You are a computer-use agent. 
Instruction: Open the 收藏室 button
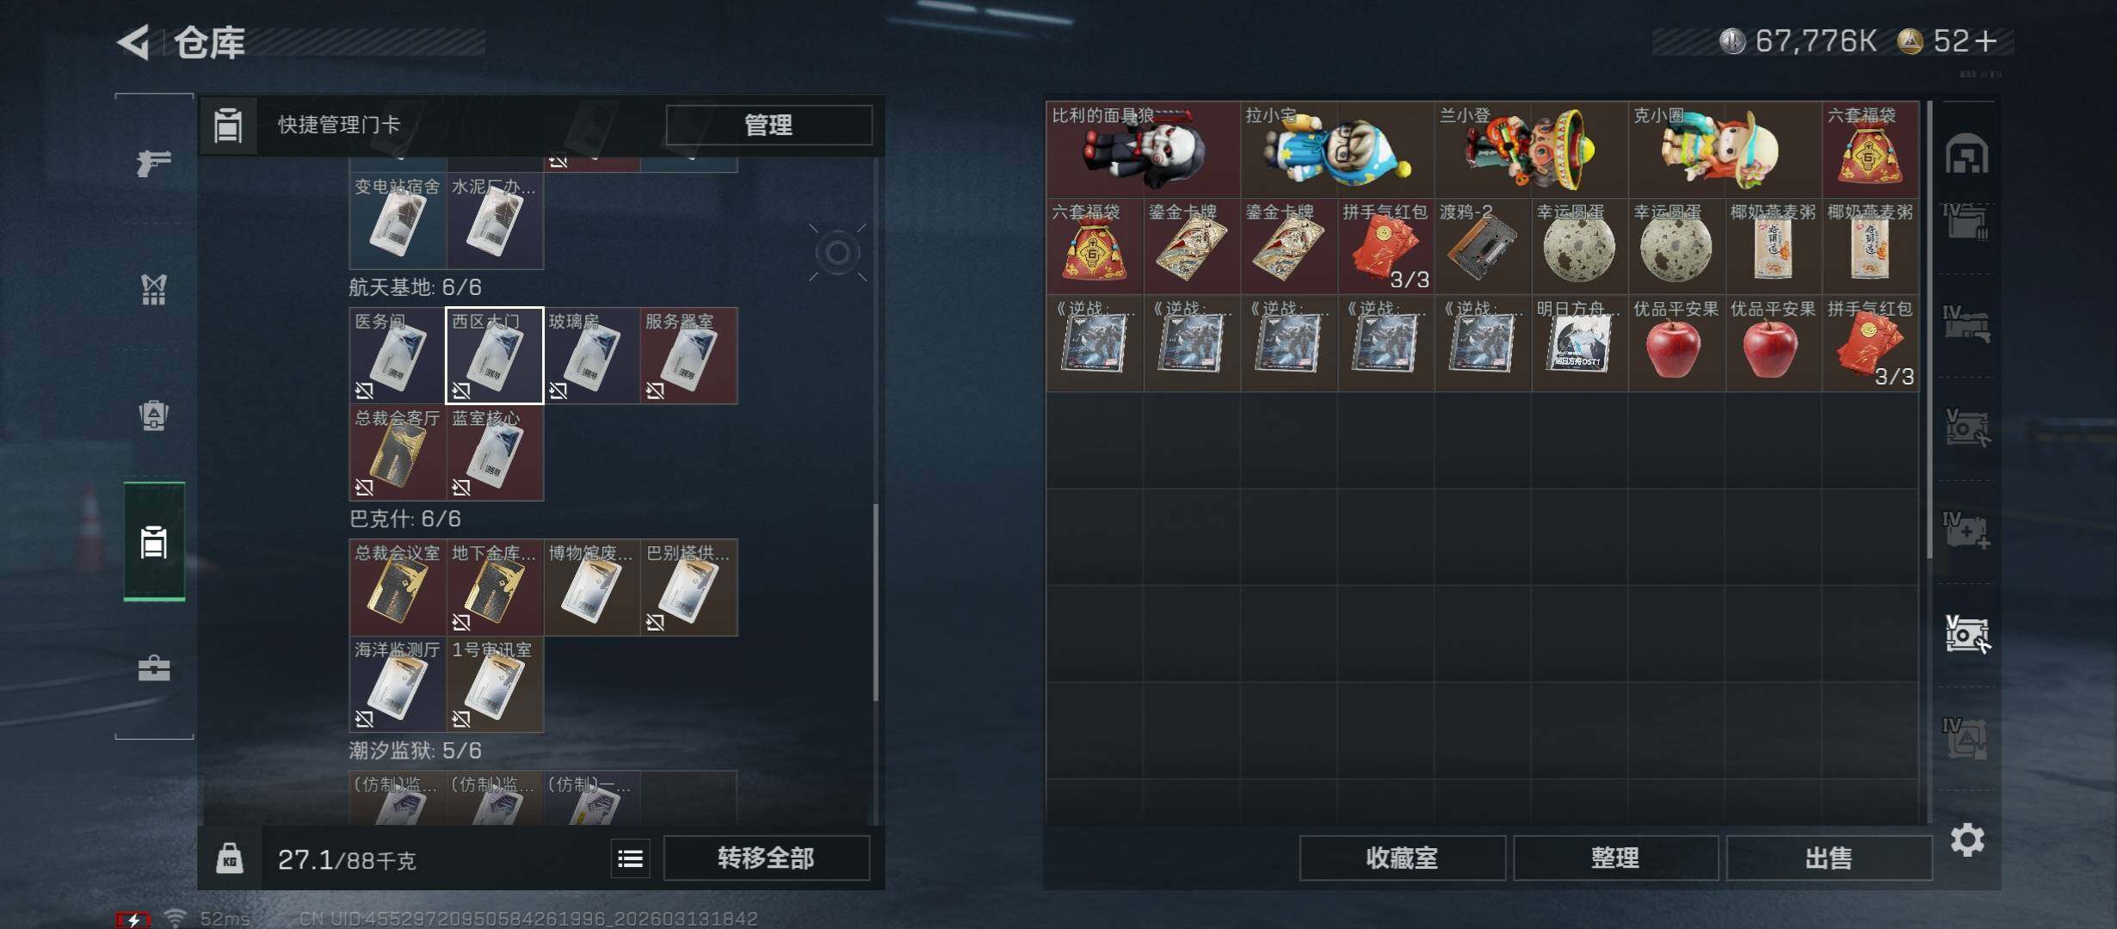coord(1402,858)
